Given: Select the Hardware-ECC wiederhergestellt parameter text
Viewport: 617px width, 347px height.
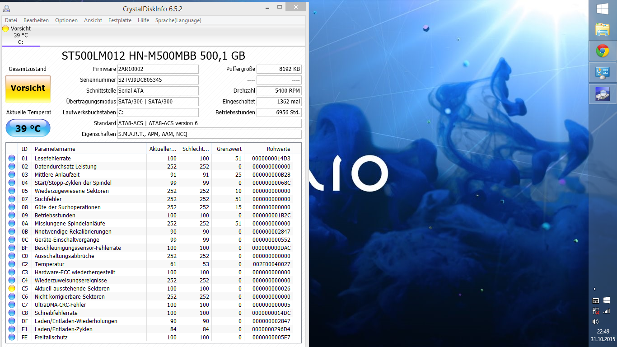Looking at the screenshot, I should (75, 272).
